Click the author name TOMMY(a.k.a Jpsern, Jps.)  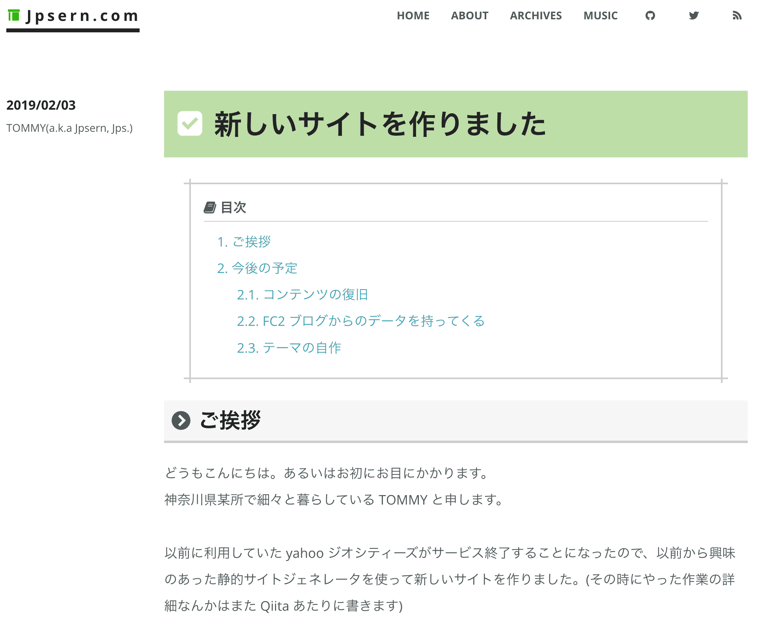pyautogui.click(x=70, y=128)
